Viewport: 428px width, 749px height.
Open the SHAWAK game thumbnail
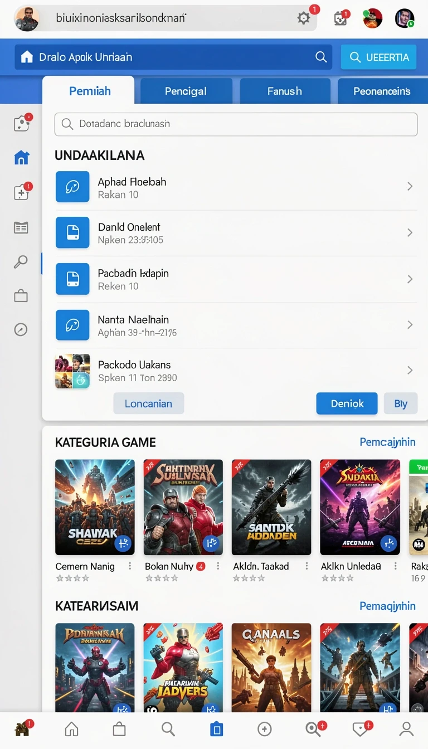click(95, 507)
